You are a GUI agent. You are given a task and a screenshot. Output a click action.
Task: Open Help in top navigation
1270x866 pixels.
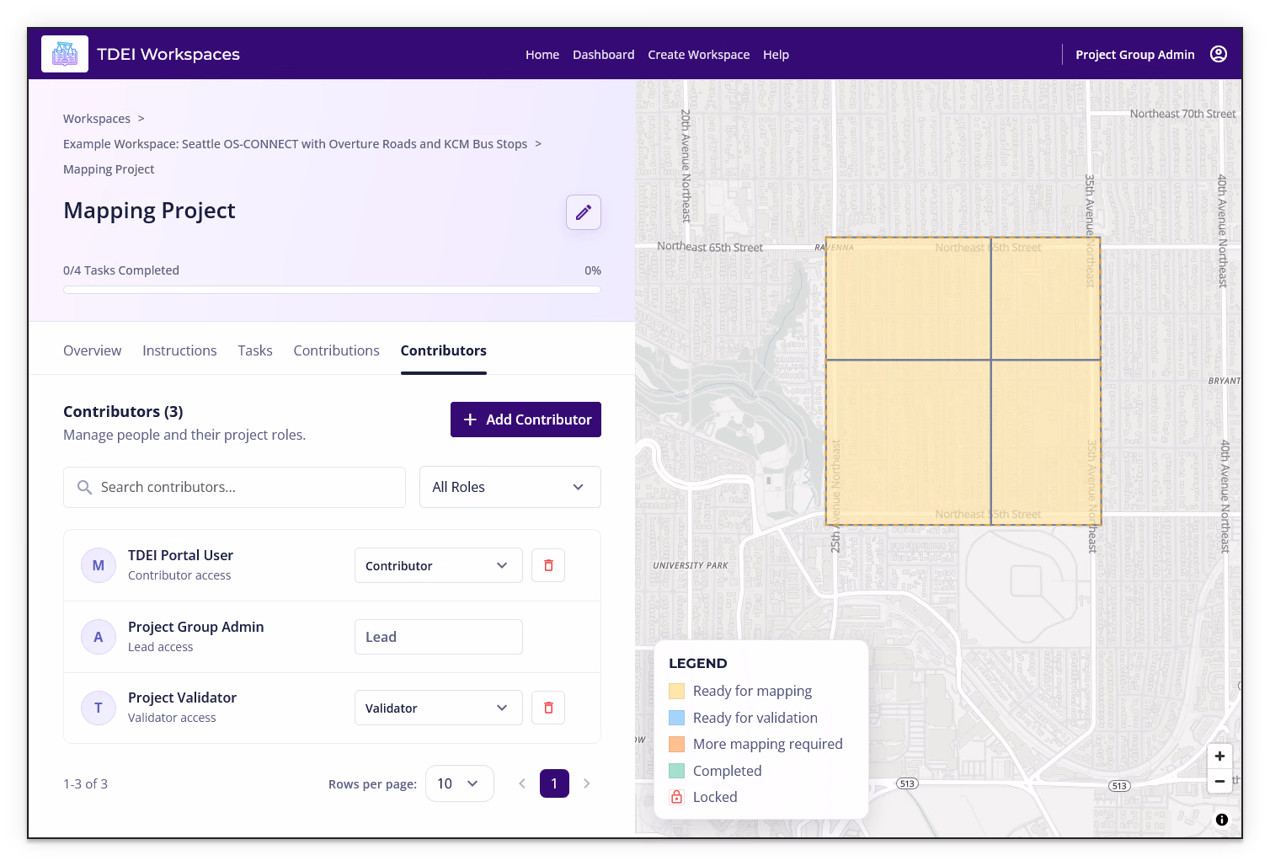[776, 55]
